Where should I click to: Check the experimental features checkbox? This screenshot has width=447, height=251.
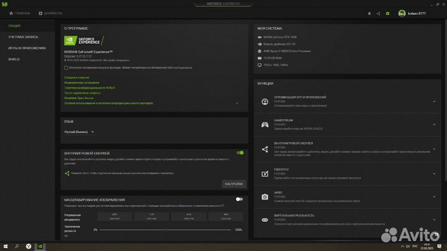coord(66,67)
